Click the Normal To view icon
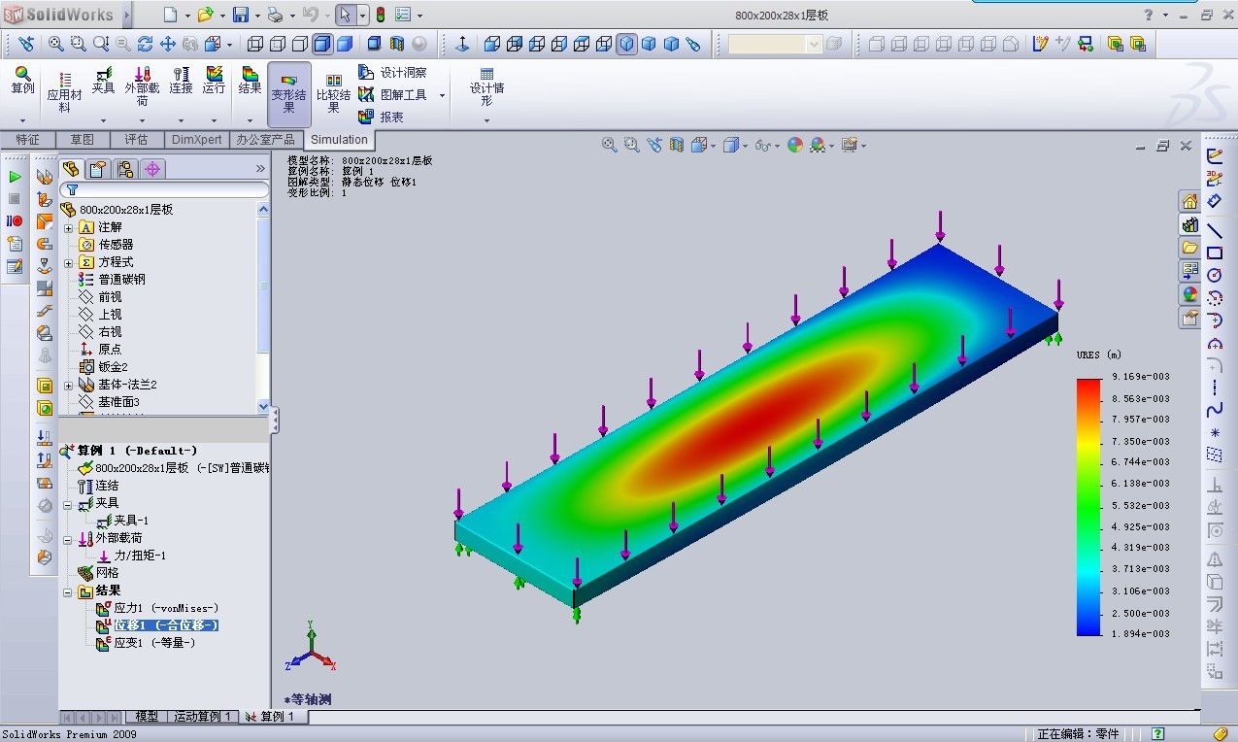 click(462, 44)
